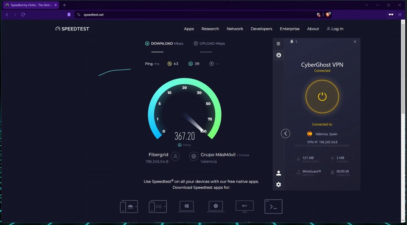Image resolution: width=407 pixels, height=225 pixels.
Task: Open the Mac app download icon
Action: coord(216,206)
